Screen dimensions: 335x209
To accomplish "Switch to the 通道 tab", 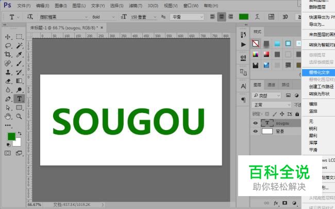I will (271, 85).
